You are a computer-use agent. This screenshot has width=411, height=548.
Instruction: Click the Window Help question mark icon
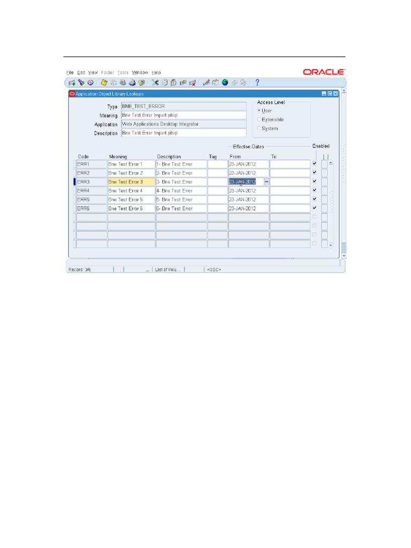coord(257,82)
